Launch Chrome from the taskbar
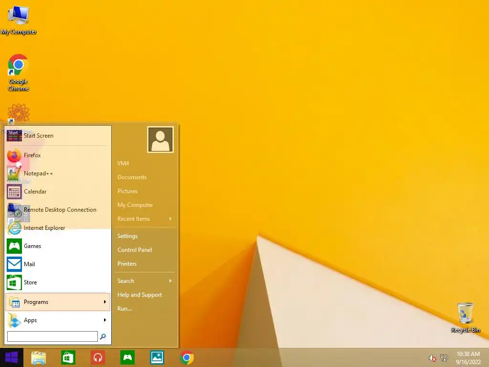The height and width of the screenshot is (367, 489). 187,357
